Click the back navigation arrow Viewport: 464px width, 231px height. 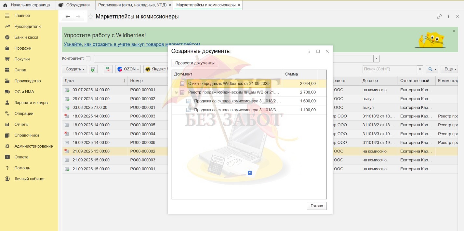(x=68, y=17)
